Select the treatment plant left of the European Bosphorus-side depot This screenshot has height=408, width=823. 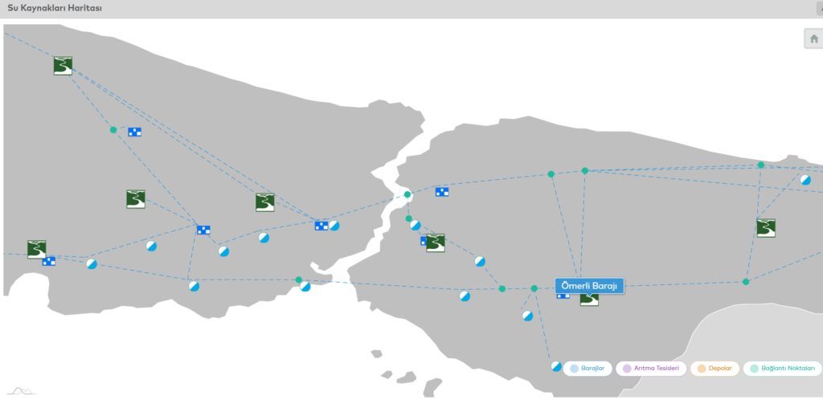tap(321, 226)
